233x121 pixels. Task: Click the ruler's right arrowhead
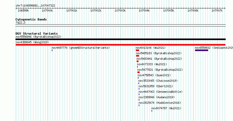225,8
